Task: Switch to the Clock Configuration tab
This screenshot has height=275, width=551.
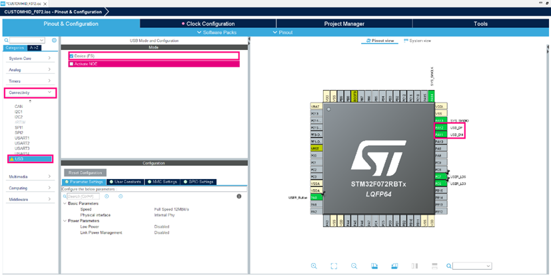Action: (x=208, y=24)
